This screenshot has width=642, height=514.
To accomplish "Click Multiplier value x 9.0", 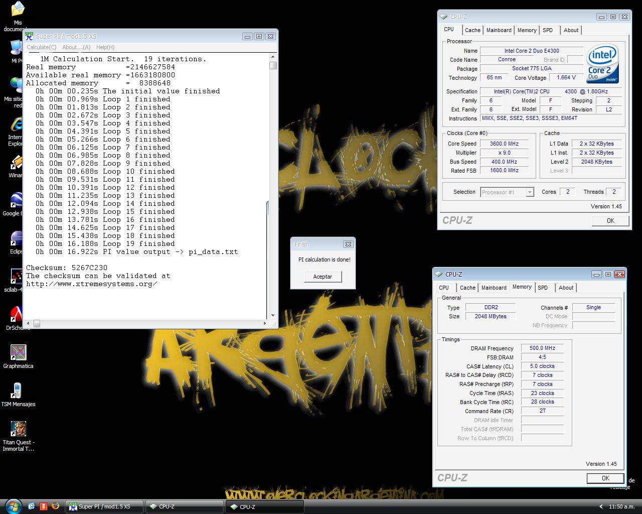I will coord(504,153).
